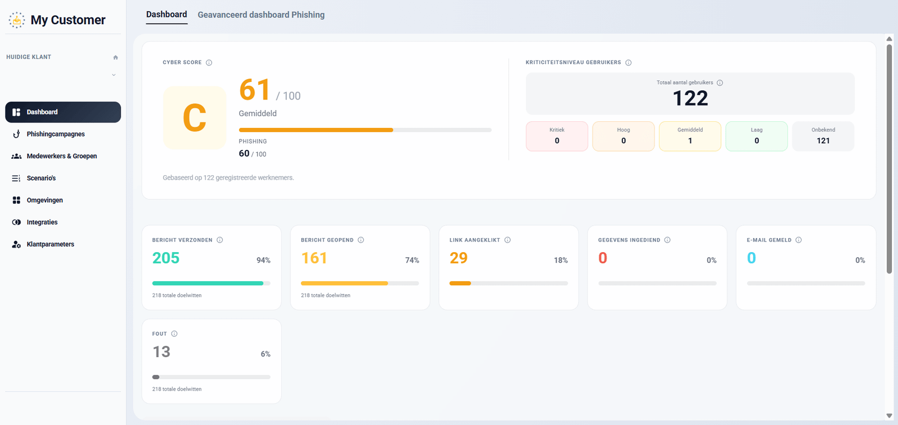Click the 29 links clicked value
The width and height of the screenshot is (898, 425).
pyautogui.click(x=459, y=258)
